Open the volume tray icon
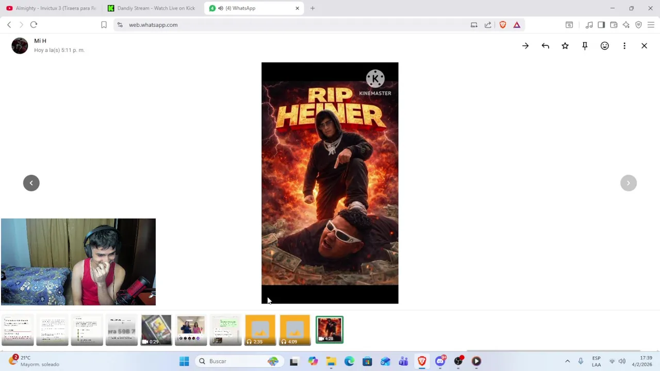Screen dimensions: 660x371 coord(622,361)
